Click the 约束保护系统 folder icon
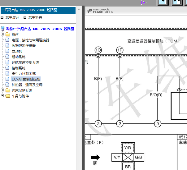This screenshot has height=170, width=187. (8, 90)
